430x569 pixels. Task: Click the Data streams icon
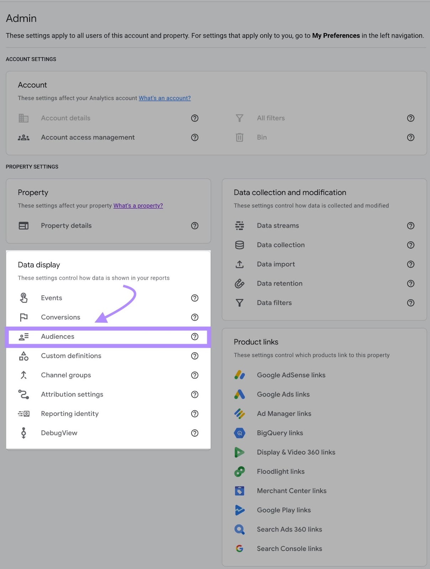240,225
